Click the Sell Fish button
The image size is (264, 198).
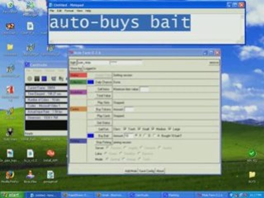(x=103, y=129)
